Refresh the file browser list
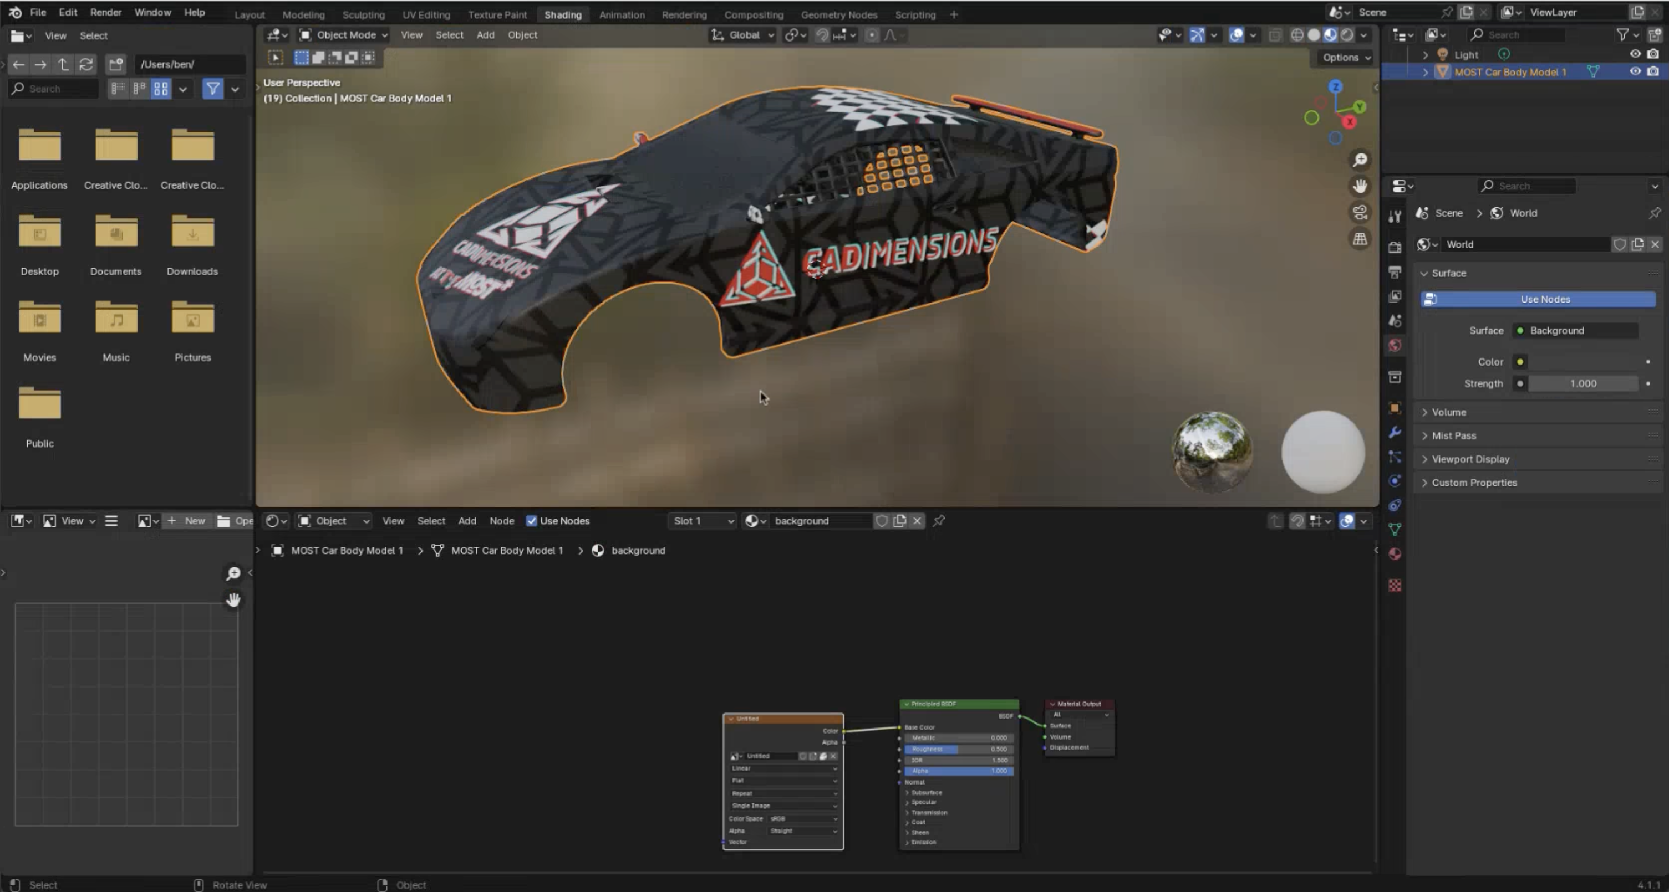 (x=85, y=64)
